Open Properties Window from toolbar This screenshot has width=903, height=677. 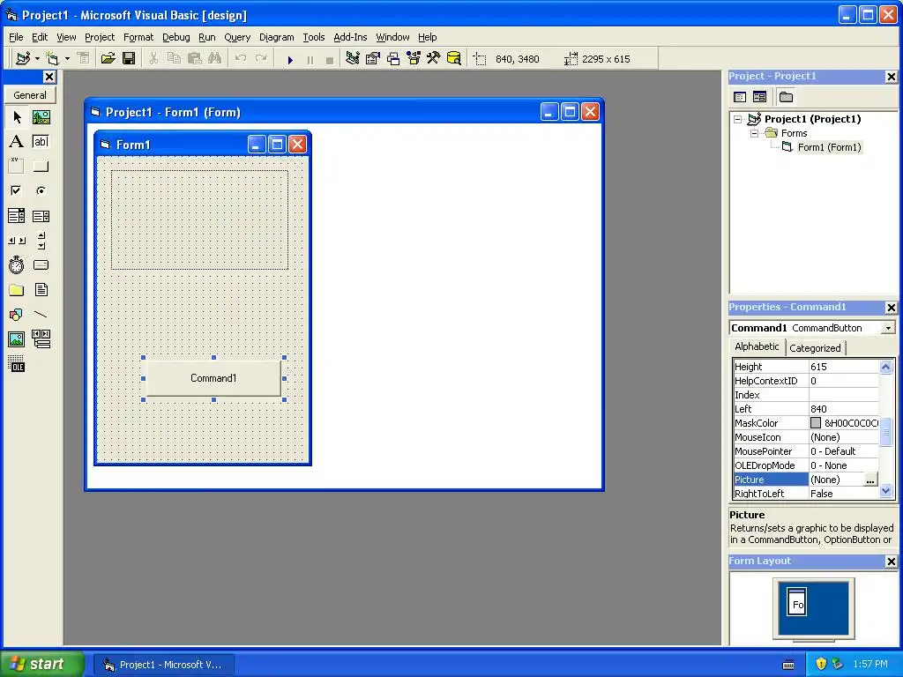(x=373, y=58)
